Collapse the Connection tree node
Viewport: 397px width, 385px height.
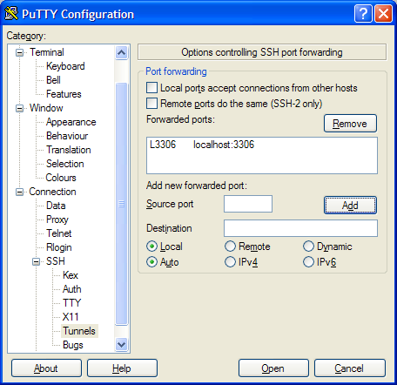pyautogui.click(x=19, y=192)
